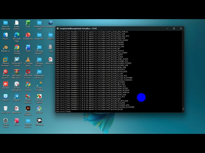
Task: Click terminal line ending CAN_RAW
Action: 88,99
